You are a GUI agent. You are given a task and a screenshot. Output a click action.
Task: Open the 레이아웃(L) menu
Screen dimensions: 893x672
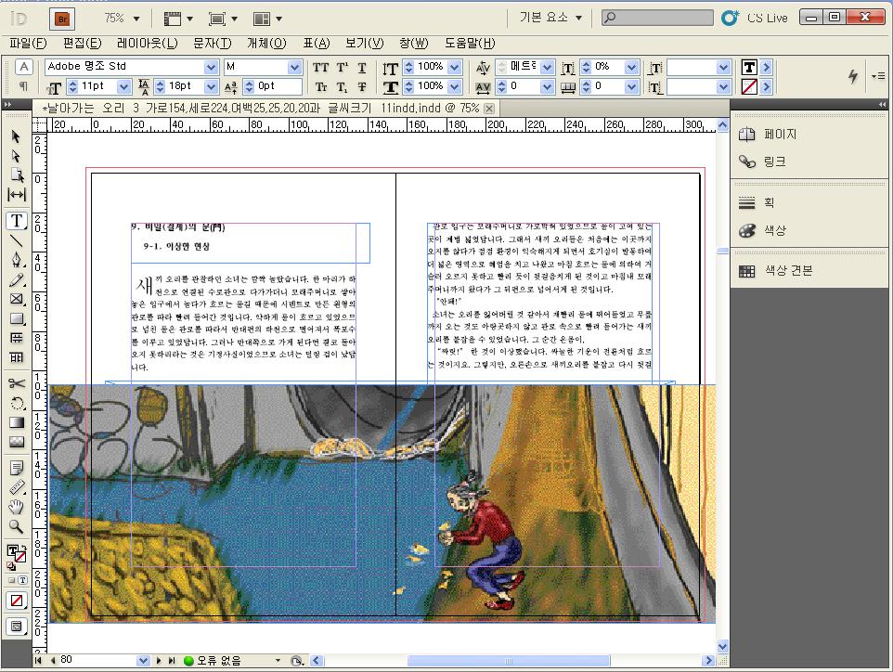(147, 43)
